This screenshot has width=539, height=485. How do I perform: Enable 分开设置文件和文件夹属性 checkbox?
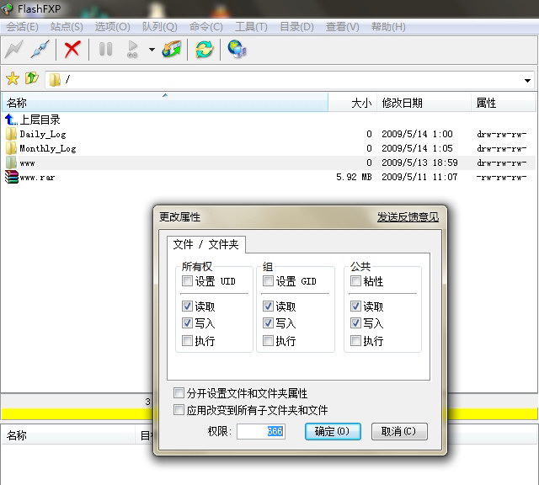179,392
